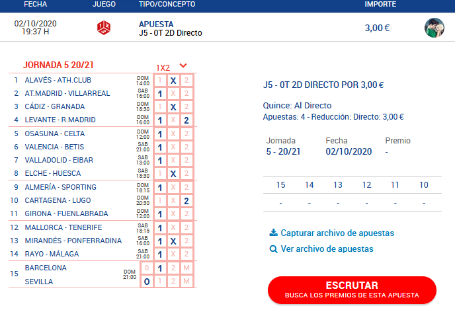Screen dimensions: 455x310
Task: Toggle 1 for Almería - Sporting
Action: (160, 188)
